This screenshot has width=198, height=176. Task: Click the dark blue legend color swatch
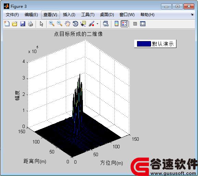coord(144,44)
